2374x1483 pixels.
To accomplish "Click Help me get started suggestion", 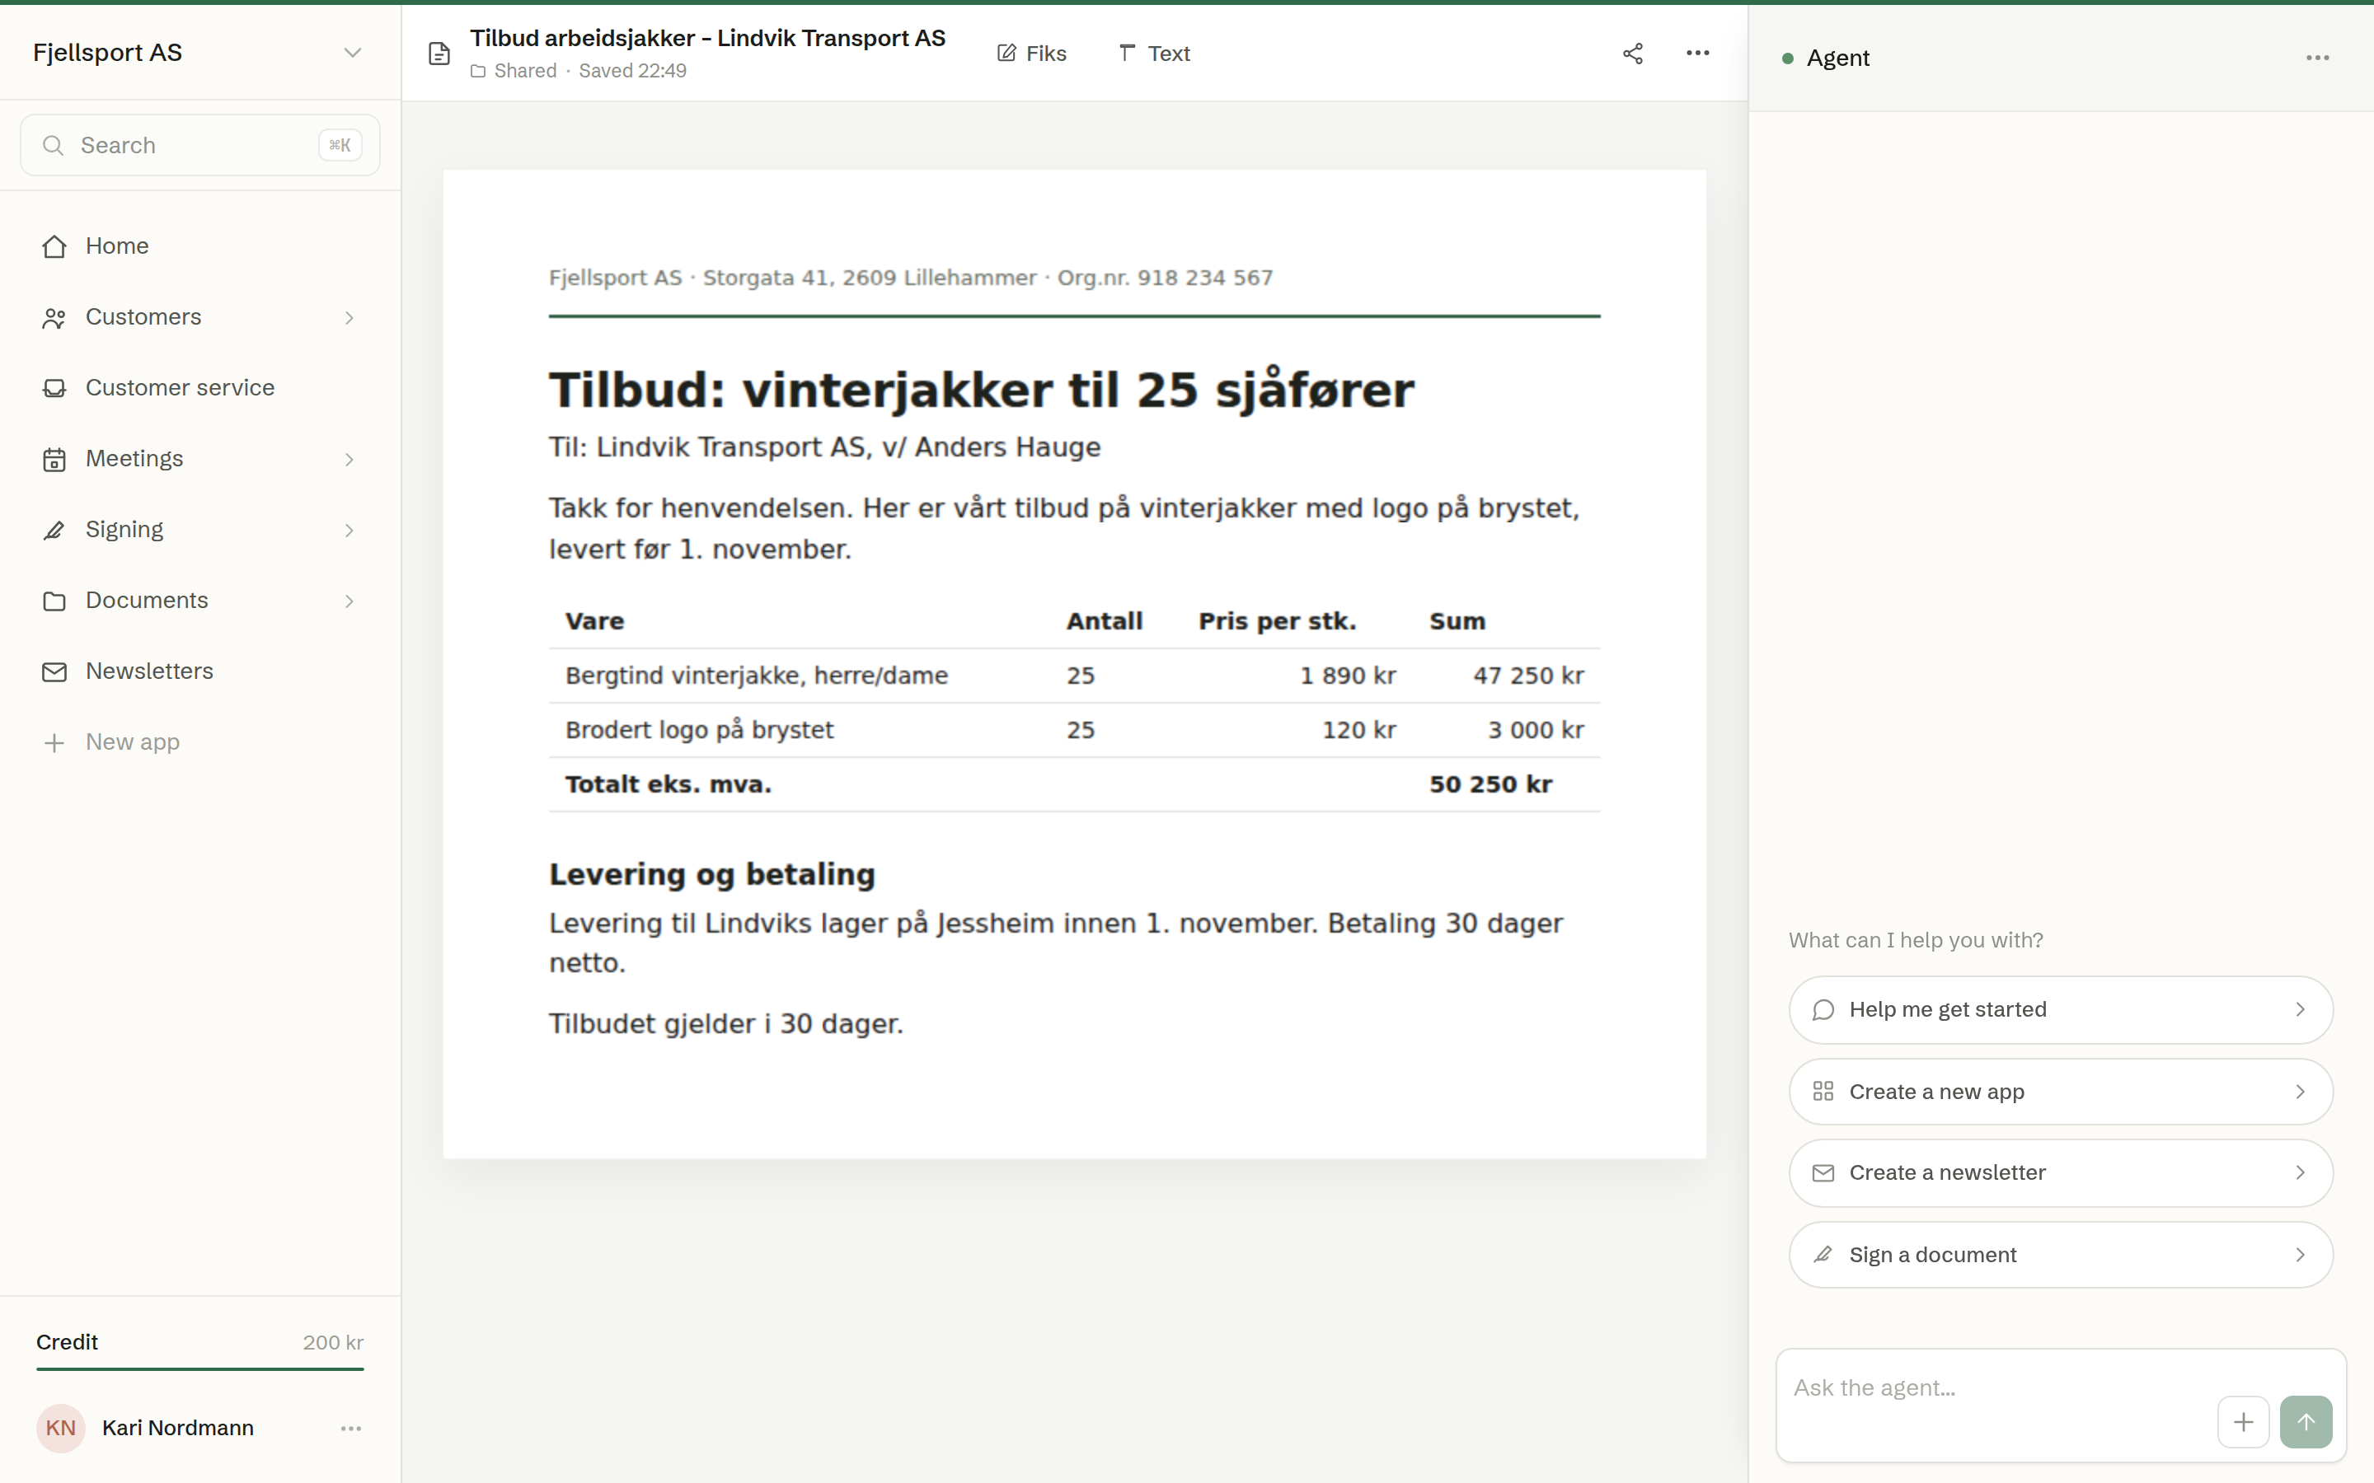I will [2060, 1009].
